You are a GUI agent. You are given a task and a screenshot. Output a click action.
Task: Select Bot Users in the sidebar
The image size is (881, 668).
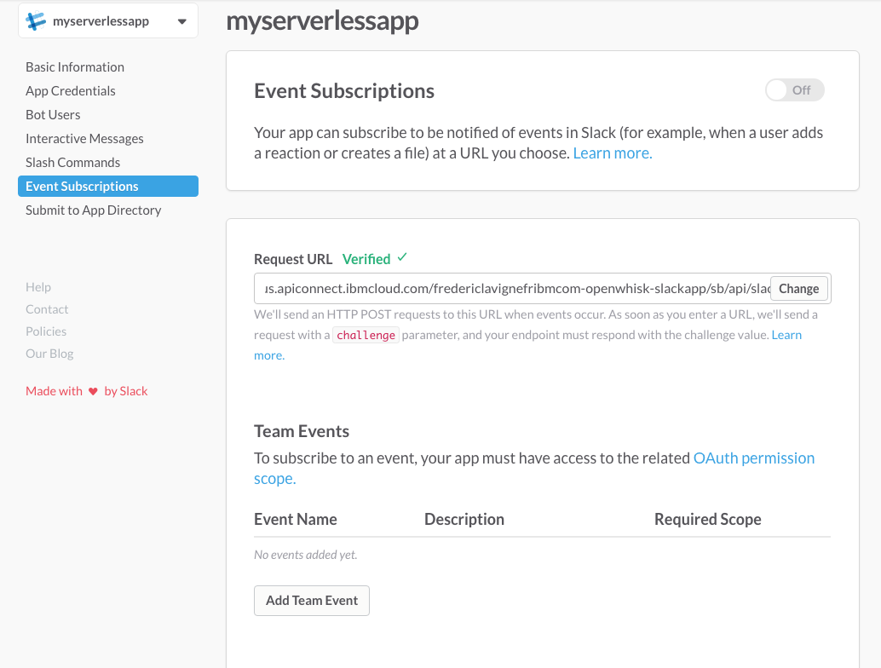53,115
